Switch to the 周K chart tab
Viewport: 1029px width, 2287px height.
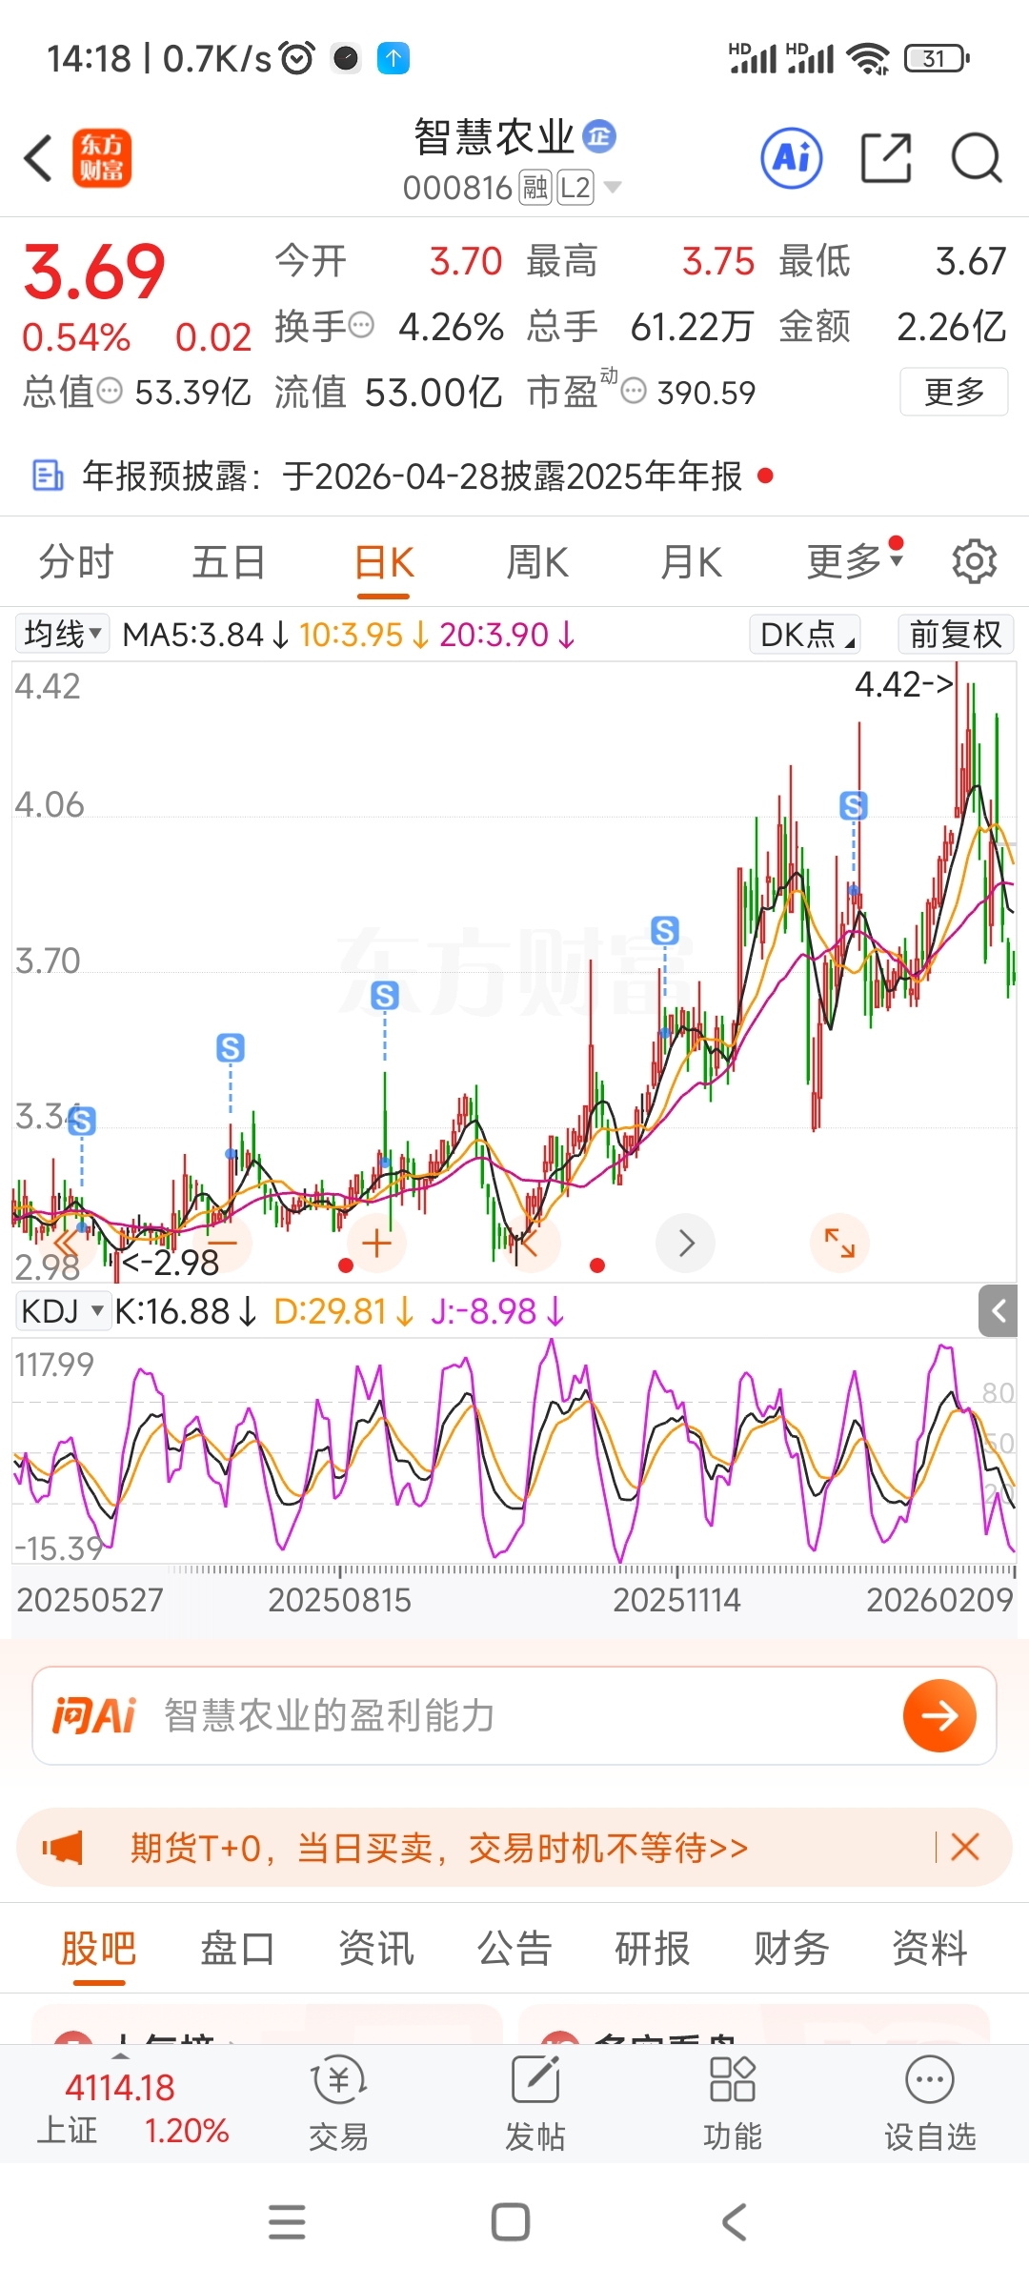537,562
